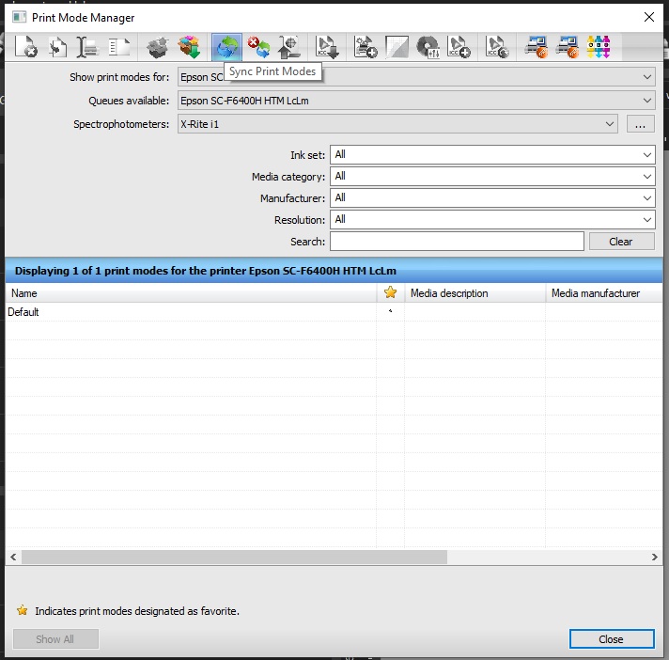Select the Default print mode row
669x660 pixels.
(x=188, y=312)
